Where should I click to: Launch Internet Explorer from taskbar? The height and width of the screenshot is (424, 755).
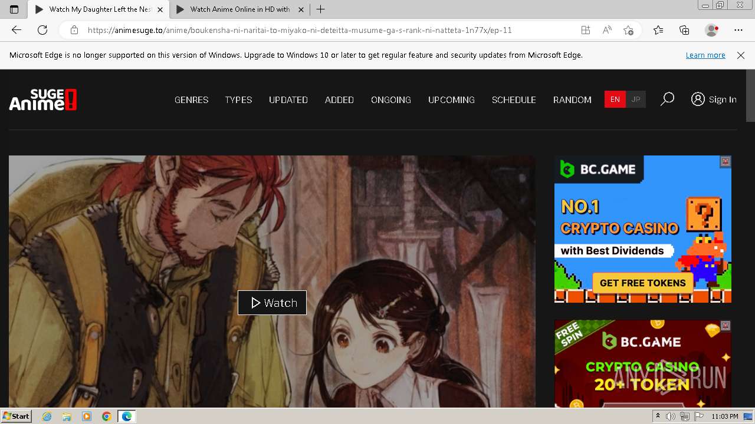[47, 416]
